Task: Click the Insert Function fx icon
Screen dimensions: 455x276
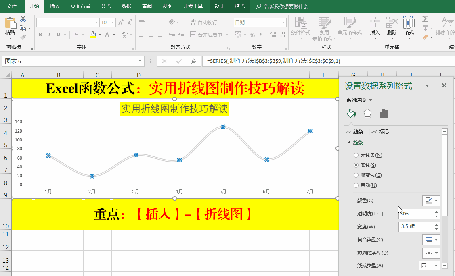Action: [x=193, y=61]
